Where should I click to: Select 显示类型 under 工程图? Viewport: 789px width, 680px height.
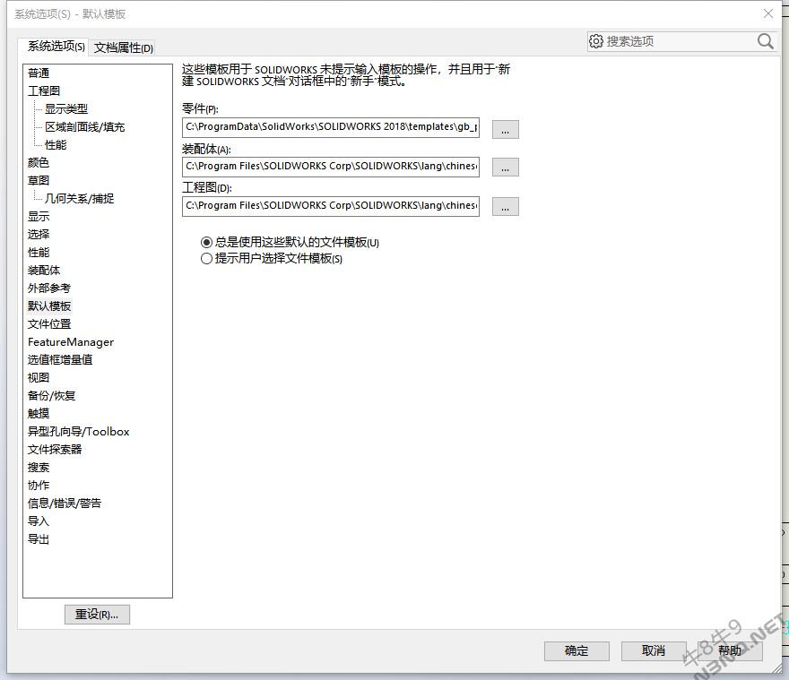point(66,109)
